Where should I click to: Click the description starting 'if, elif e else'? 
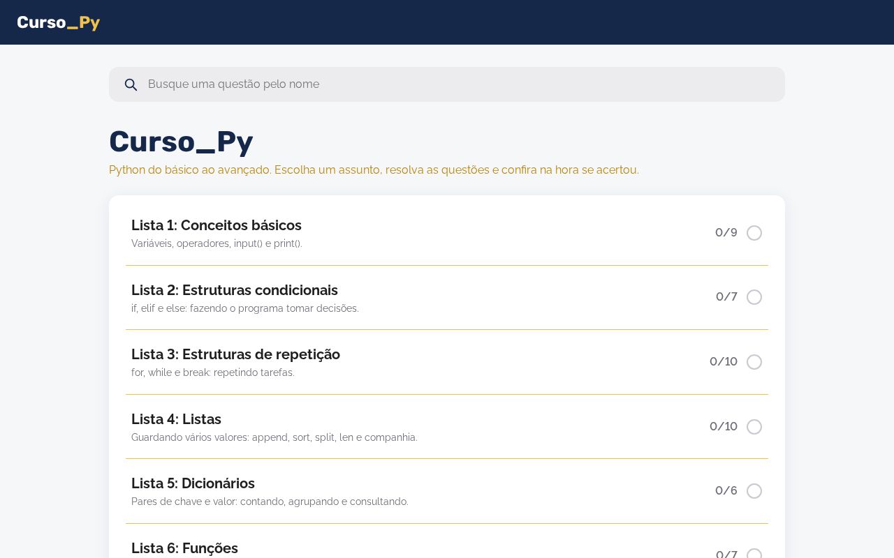245,308
